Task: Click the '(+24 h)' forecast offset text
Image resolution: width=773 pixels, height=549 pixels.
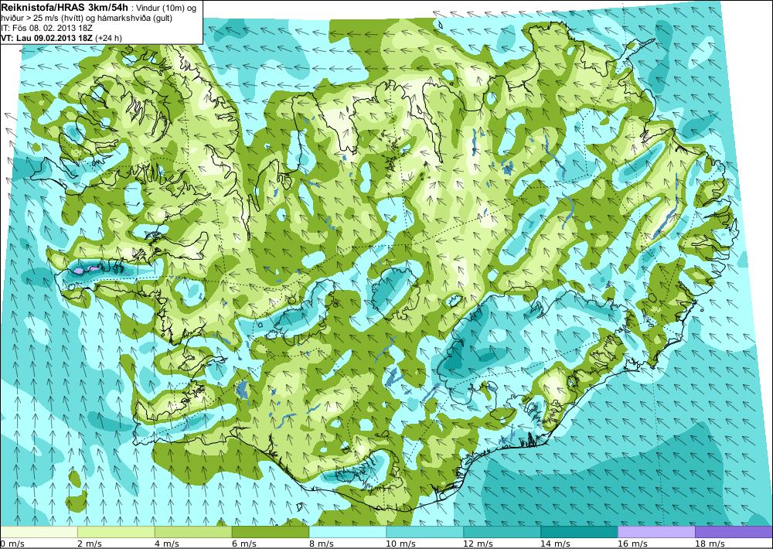Action: coord(110,38)
